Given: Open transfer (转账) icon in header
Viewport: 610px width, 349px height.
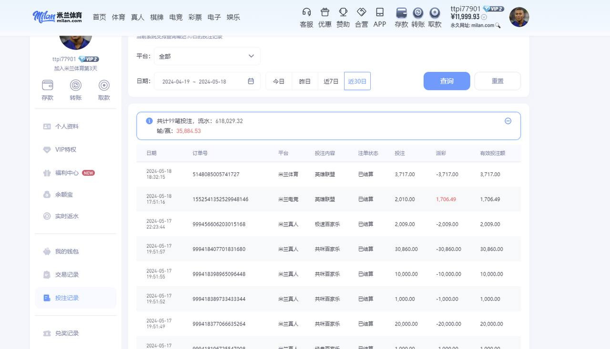Looking at the screenshot, I should (418, 13).
